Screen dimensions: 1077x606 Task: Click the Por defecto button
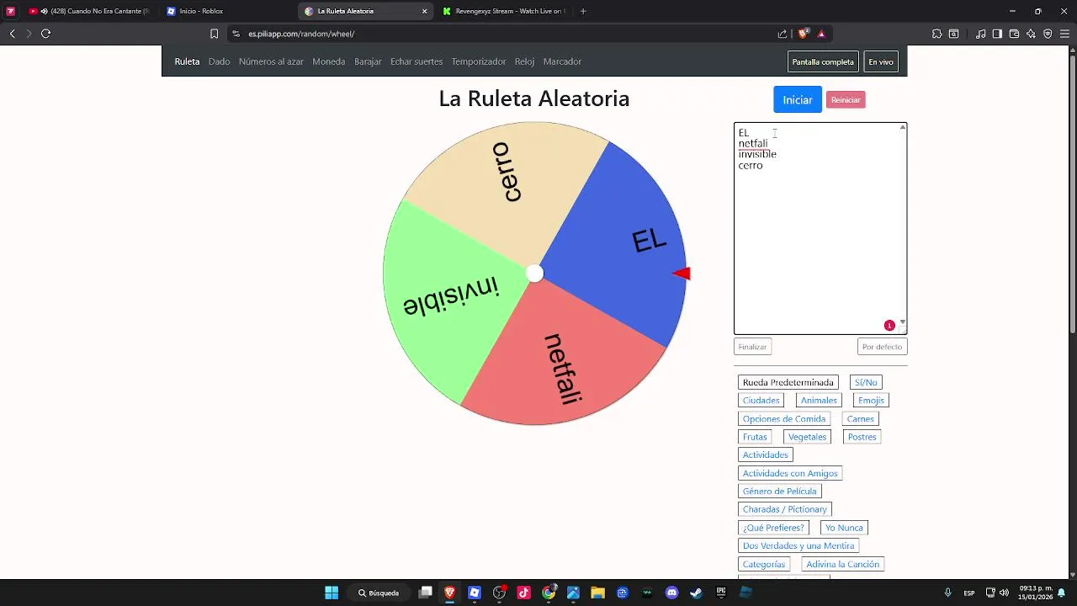coord(882,347)
